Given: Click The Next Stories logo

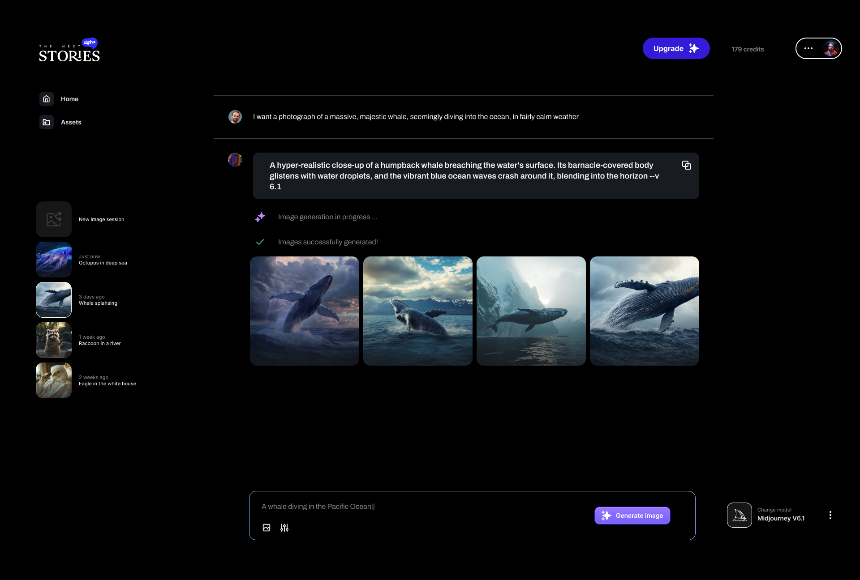Looking at the screenshot, I should 69,52.
